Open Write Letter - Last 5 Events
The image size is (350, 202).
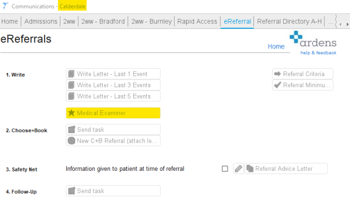point(113,96)
